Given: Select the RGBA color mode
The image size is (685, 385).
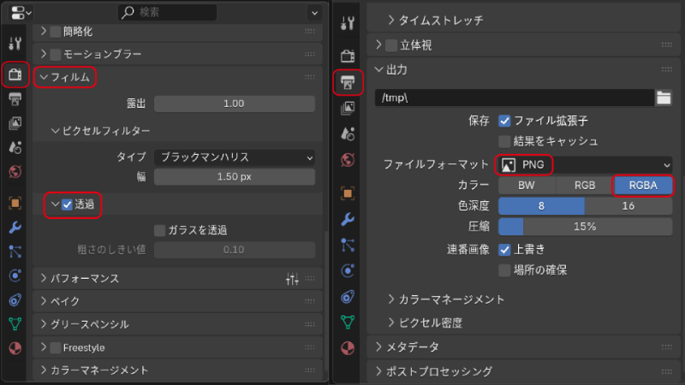Looking at the screenshot, I should pos(643,186).
